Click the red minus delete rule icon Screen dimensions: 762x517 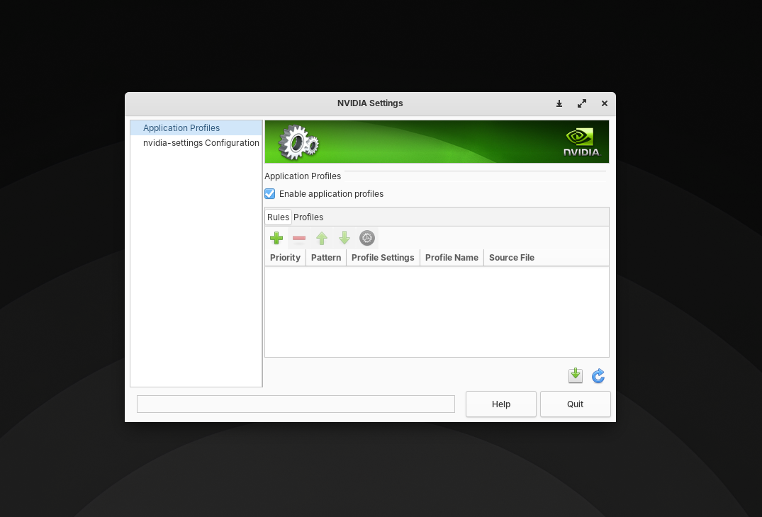click(x=299, y=238)
